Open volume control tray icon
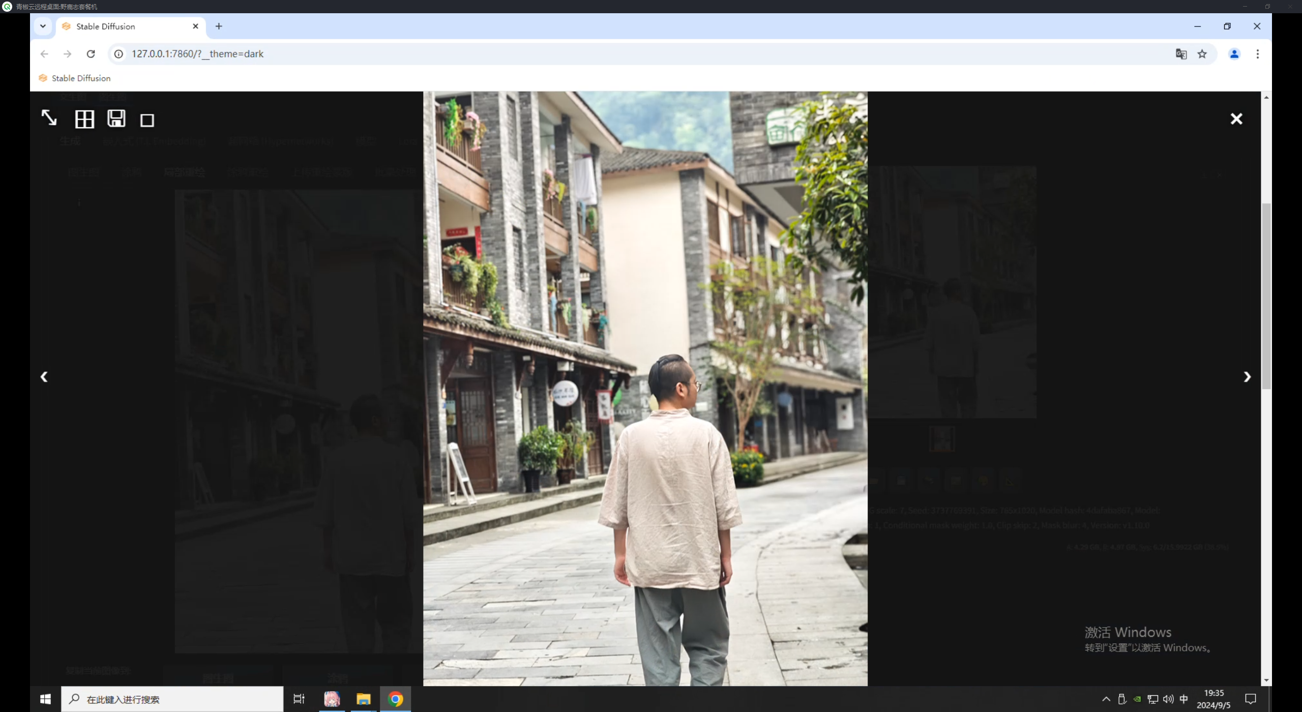The width and height of the screenshot is (1302, 712). tap(1168, 699)
